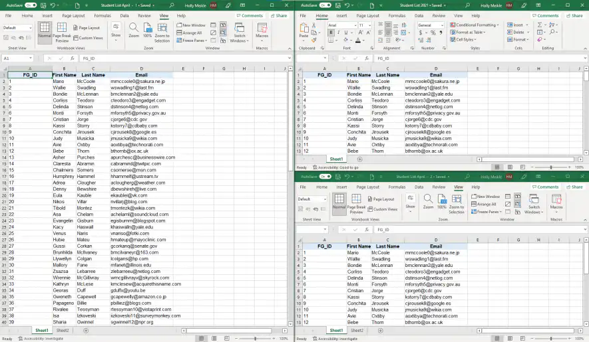
Task: Click Name Box showing A1 in April - 1
Action: pyautogui.click(x=17, y=58)
